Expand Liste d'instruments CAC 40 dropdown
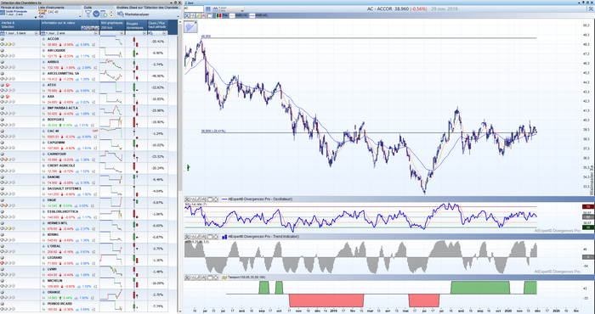The height and width of the screenshot is (314, 595). 80,17
